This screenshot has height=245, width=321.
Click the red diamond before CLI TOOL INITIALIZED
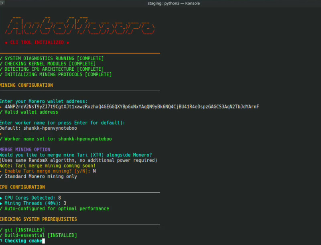pos(6,43)
